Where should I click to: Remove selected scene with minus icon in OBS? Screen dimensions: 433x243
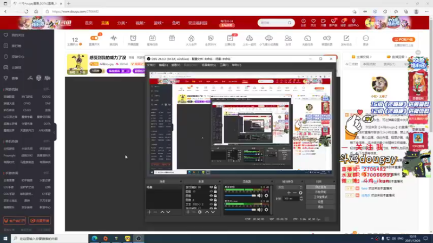[x=155, y=212]
